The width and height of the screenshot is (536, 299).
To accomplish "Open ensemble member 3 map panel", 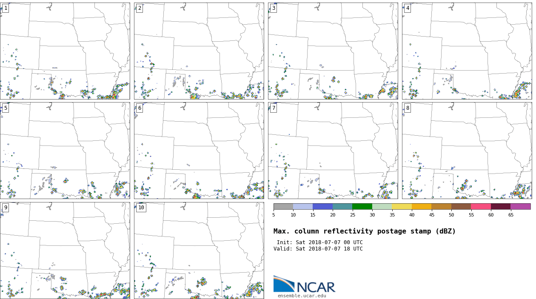I will coord(333,51).
